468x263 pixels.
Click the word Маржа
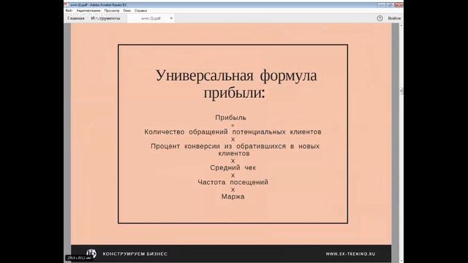pos(233,197)
